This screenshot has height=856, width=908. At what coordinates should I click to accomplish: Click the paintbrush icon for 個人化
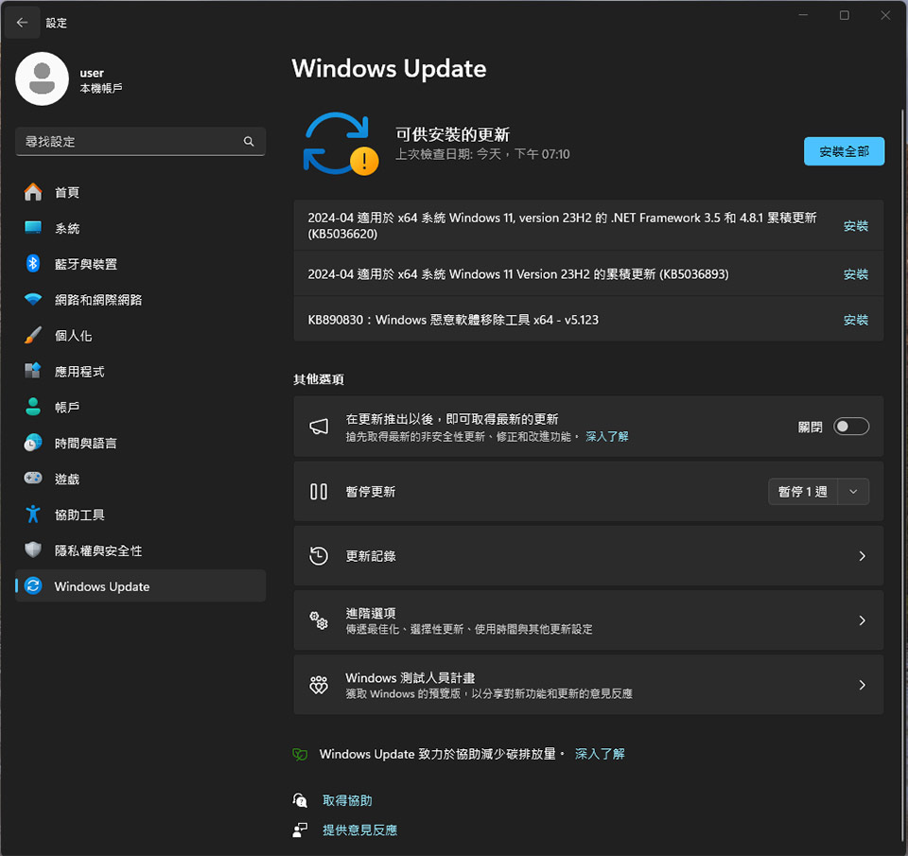tap(33, 336)
